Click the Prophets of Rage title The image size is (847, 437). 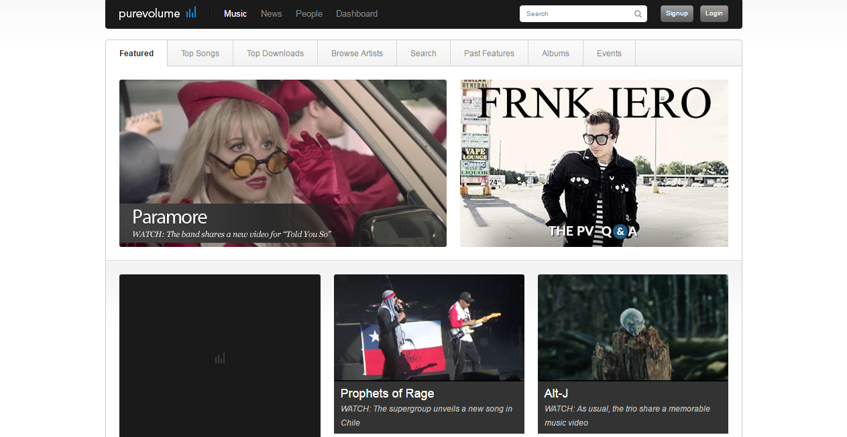387,394
